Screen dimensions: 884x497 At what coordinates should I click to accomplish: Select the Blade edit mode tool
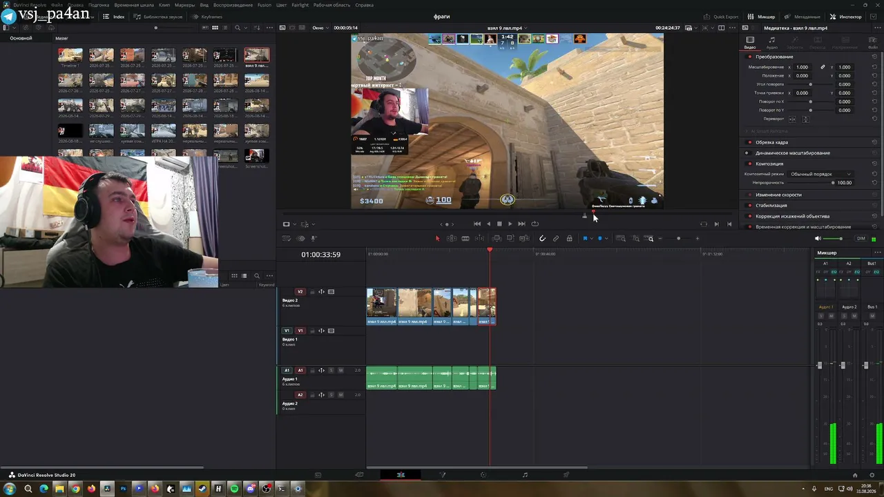[x=465, y=239]
